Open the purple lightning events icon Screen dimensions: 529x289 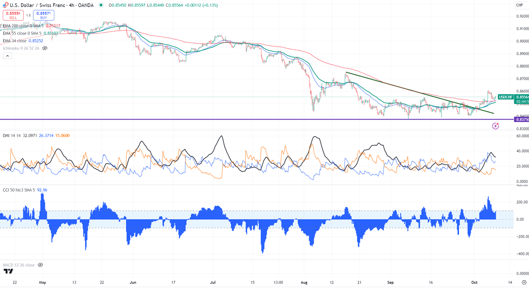point(495,126)
